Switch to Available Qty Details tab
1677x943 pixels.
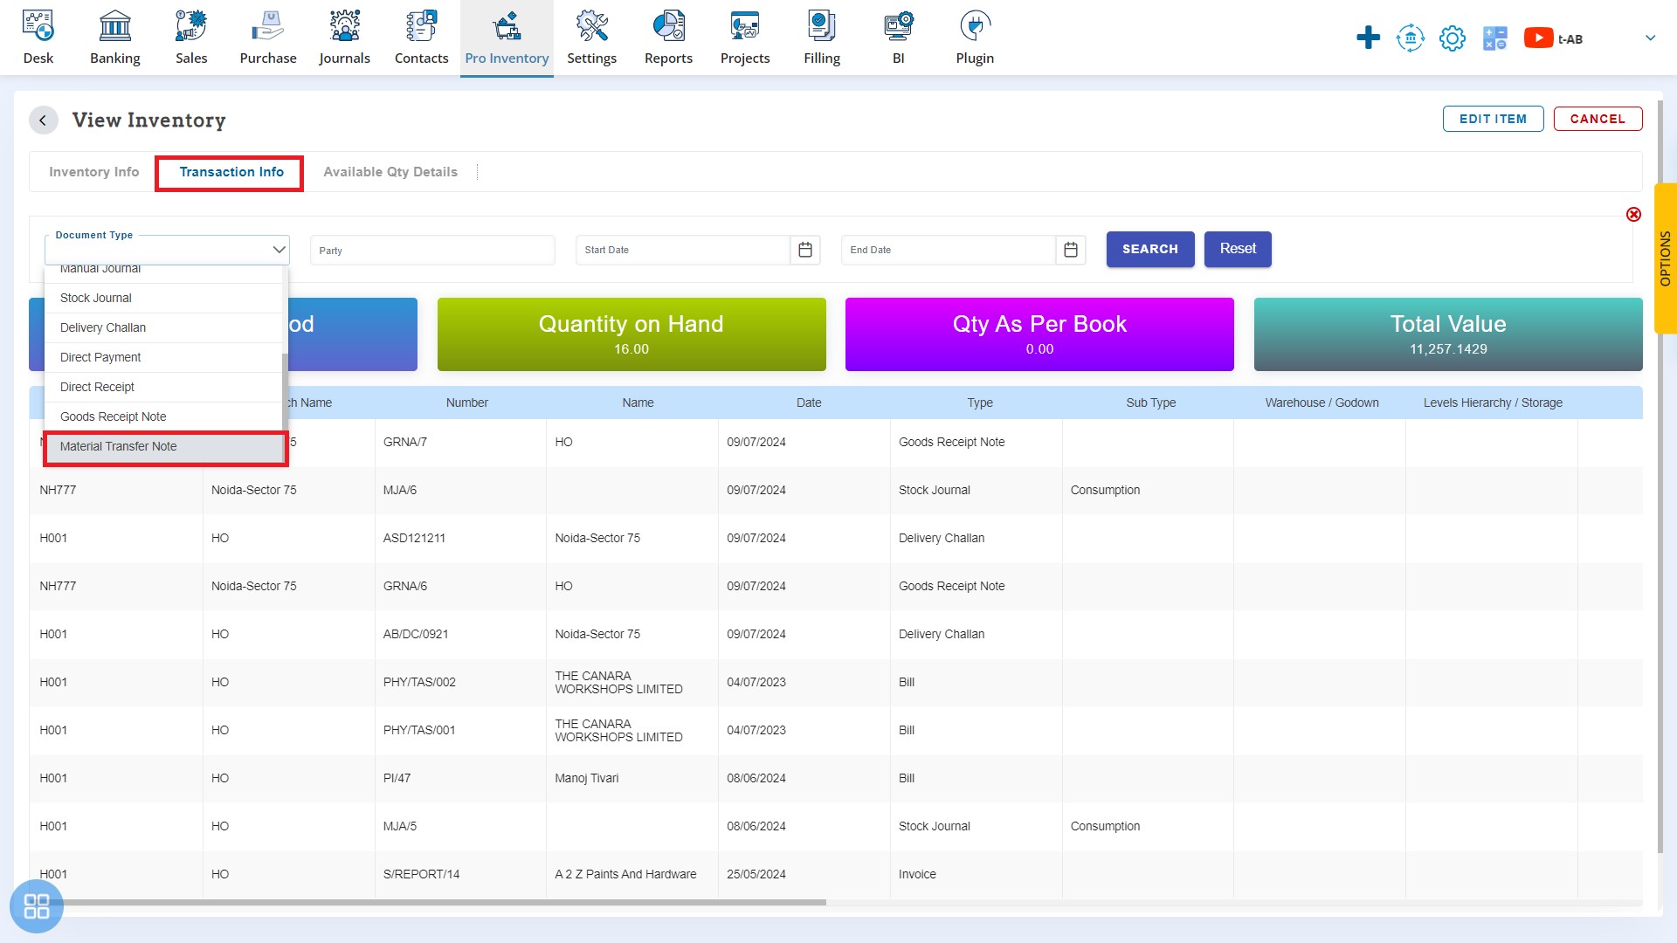(x=390, y=171)
